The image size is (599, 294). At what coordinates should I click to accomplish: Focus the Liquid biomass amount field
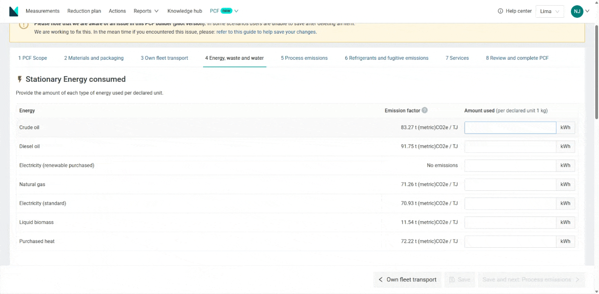510,222
